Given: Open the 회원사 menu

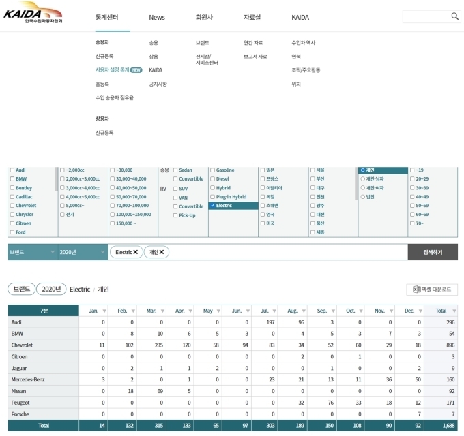Looking at the screenshot, I should pyautogui.click(x=204, y=18).
